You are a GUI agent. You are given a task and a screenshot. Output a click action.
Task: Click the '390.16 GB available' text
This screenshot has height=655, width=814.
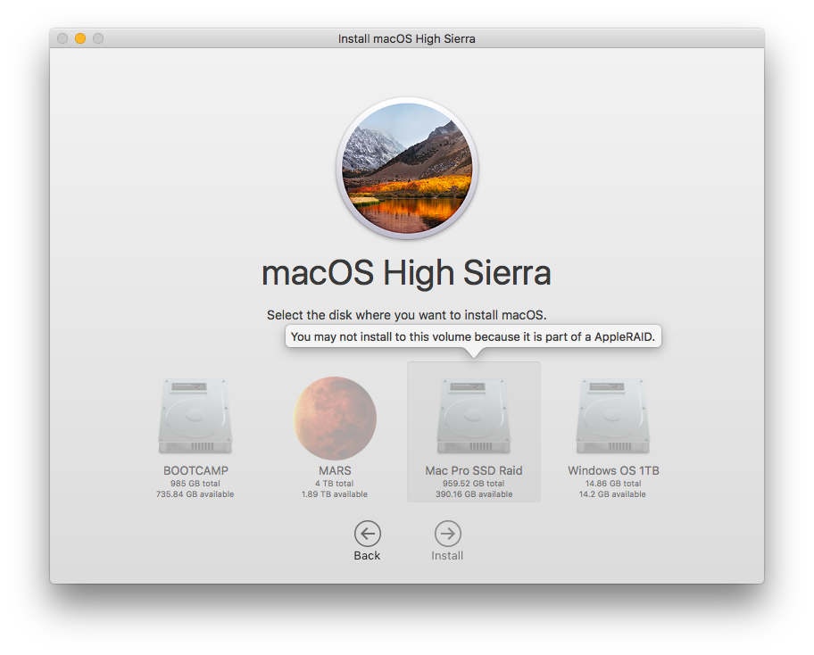pos(474,494)
